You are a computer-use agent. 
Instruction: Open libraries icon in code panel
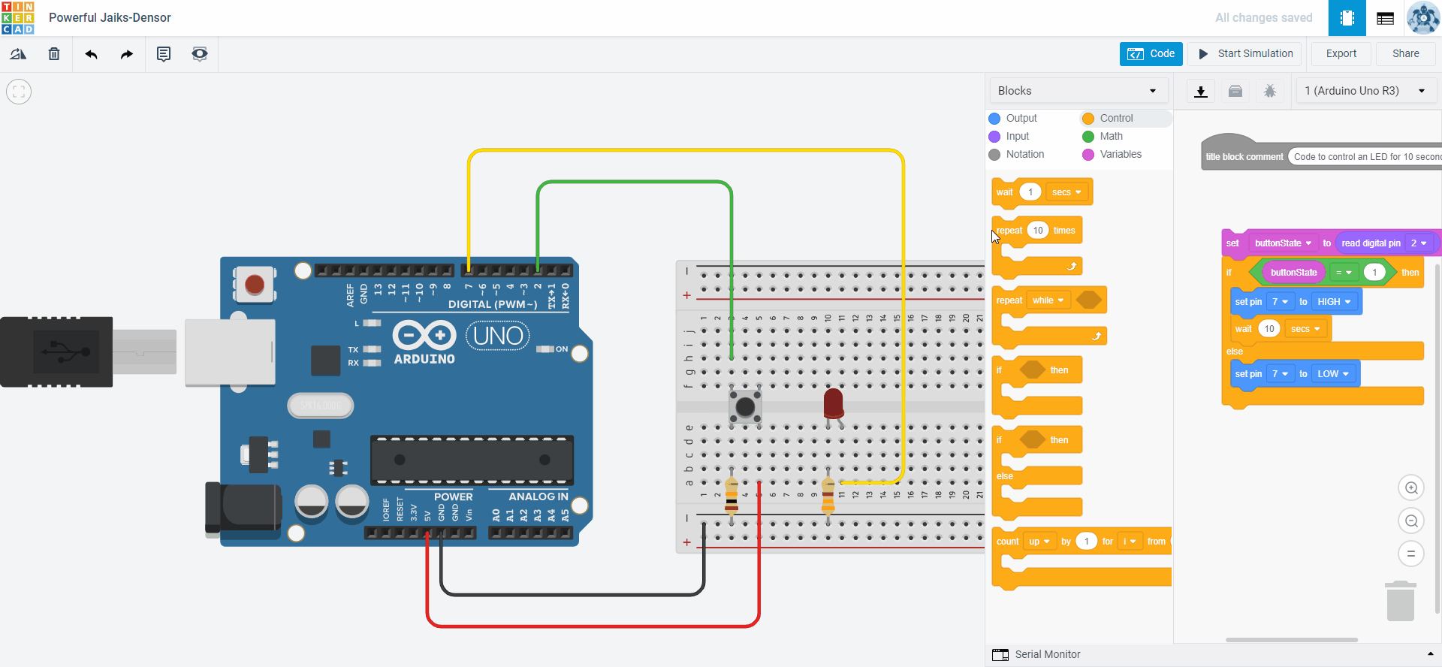click(1235, 91)
